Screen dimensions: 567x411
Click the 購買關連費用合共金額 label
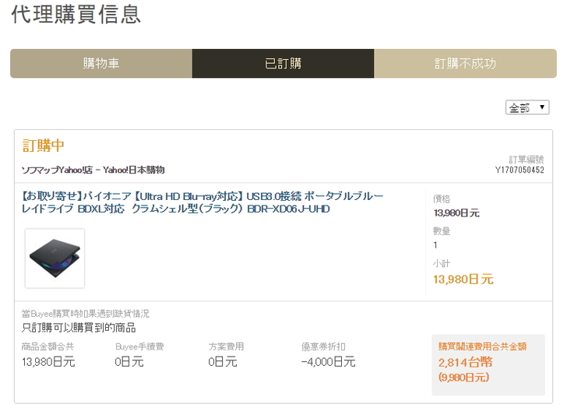click(x=482, y=346)
